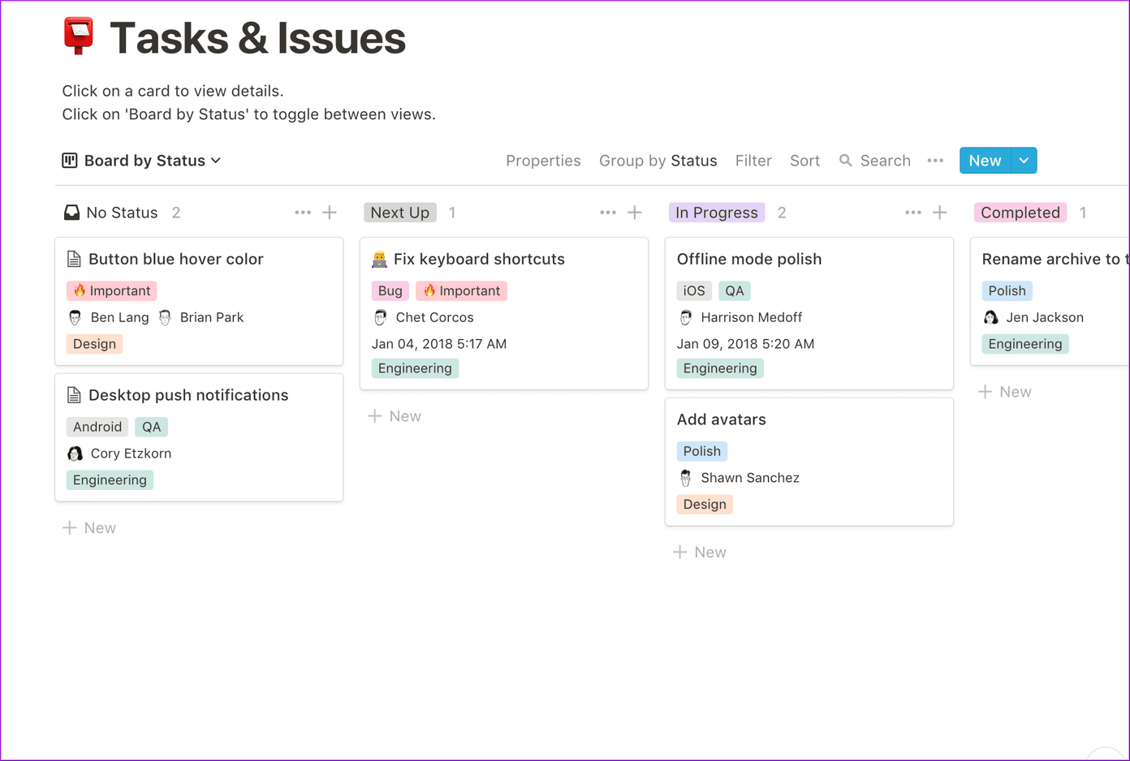Click Shawn Sanchez's avatar
This screenshot has width=1130, height=761.
[685, 478]
